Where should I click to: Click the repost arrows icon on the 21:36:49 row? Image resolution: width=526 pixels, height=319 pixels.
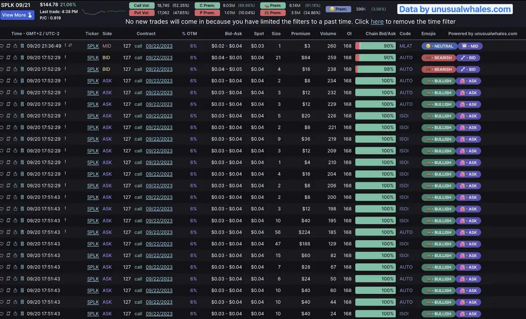(8, 46)
